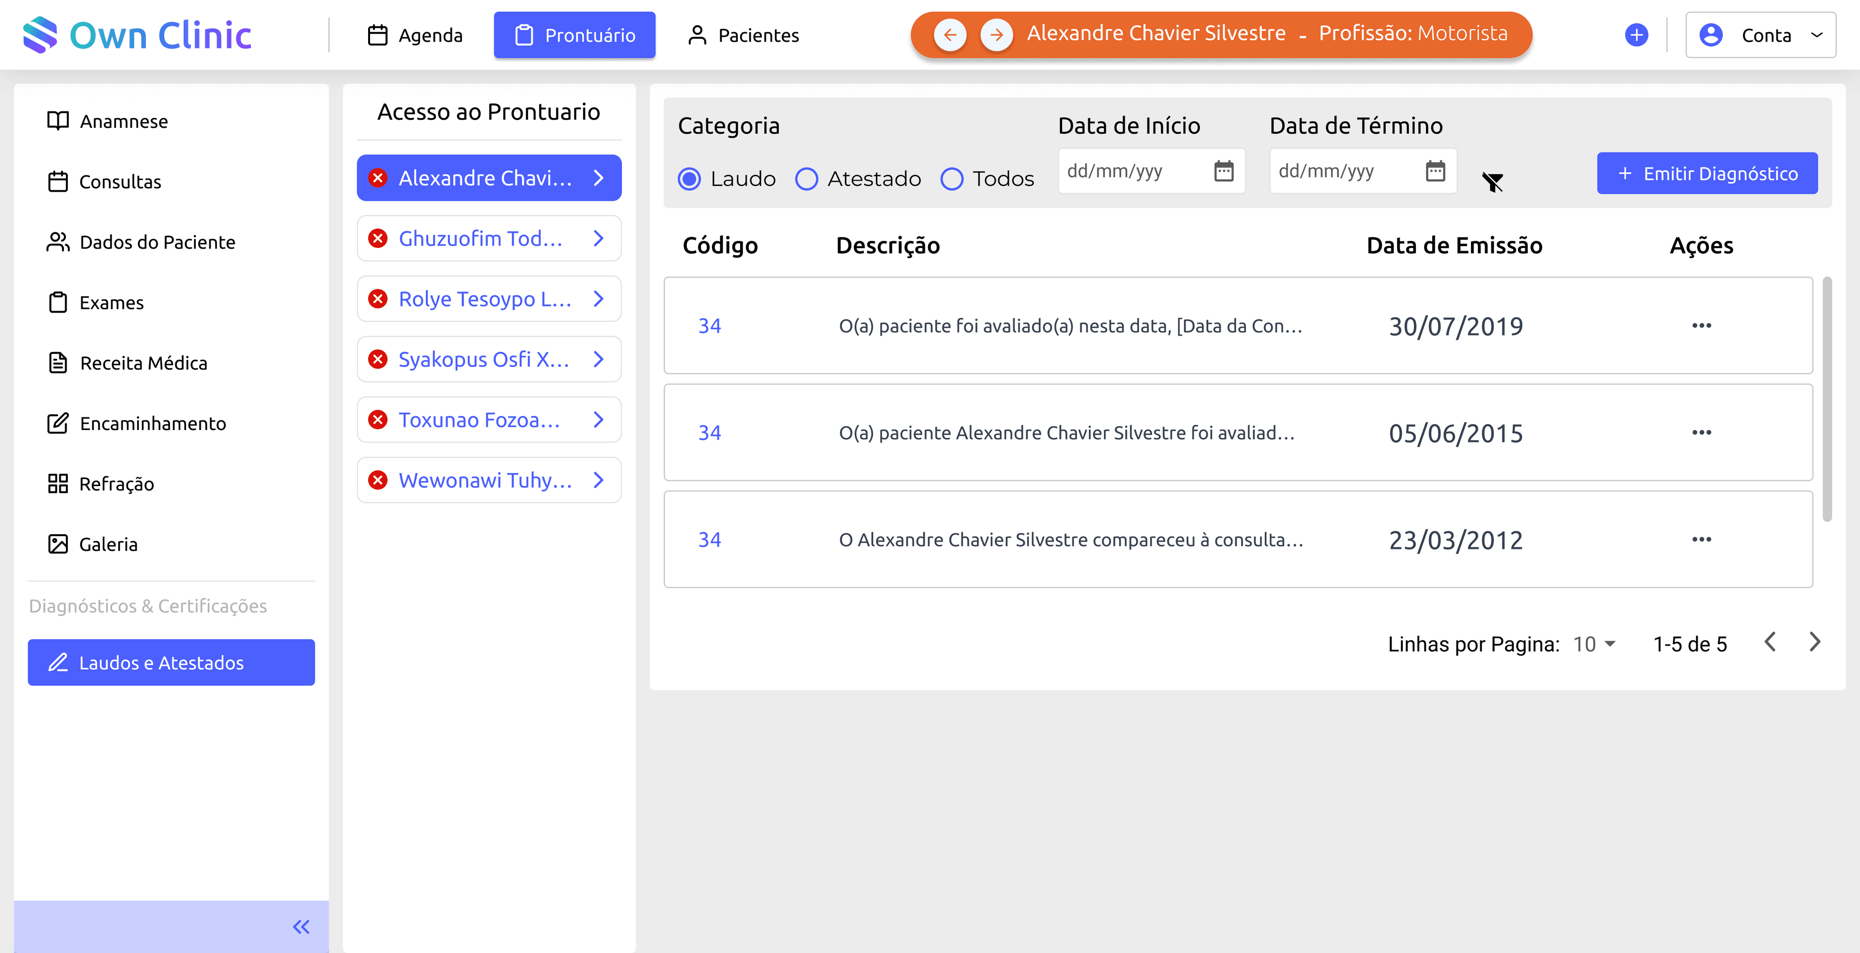This screenshot has width=1860, height=953.
Task: Select the Laudo category radio
Action: pos(690,179)
